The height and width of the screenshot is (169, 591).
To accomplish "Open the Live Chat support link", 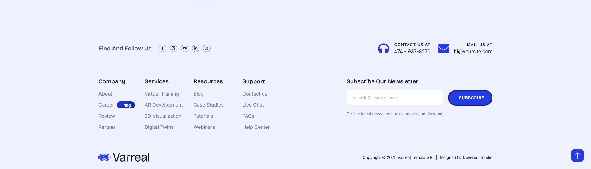I will 253,105.
